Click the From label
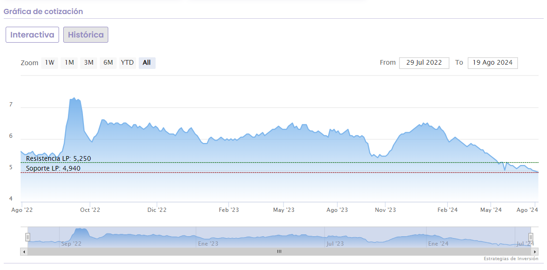This screenshot has height=270, width=547. (x=388, y=63)
